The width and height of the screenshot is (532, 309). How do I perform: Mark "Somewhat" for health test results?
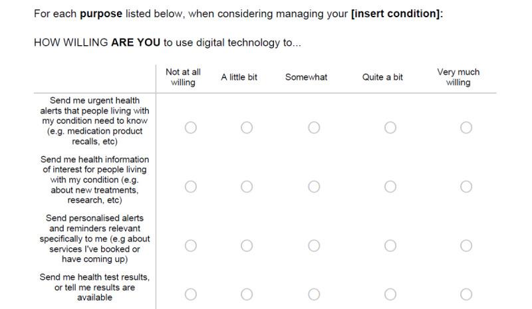click(314, 294)
